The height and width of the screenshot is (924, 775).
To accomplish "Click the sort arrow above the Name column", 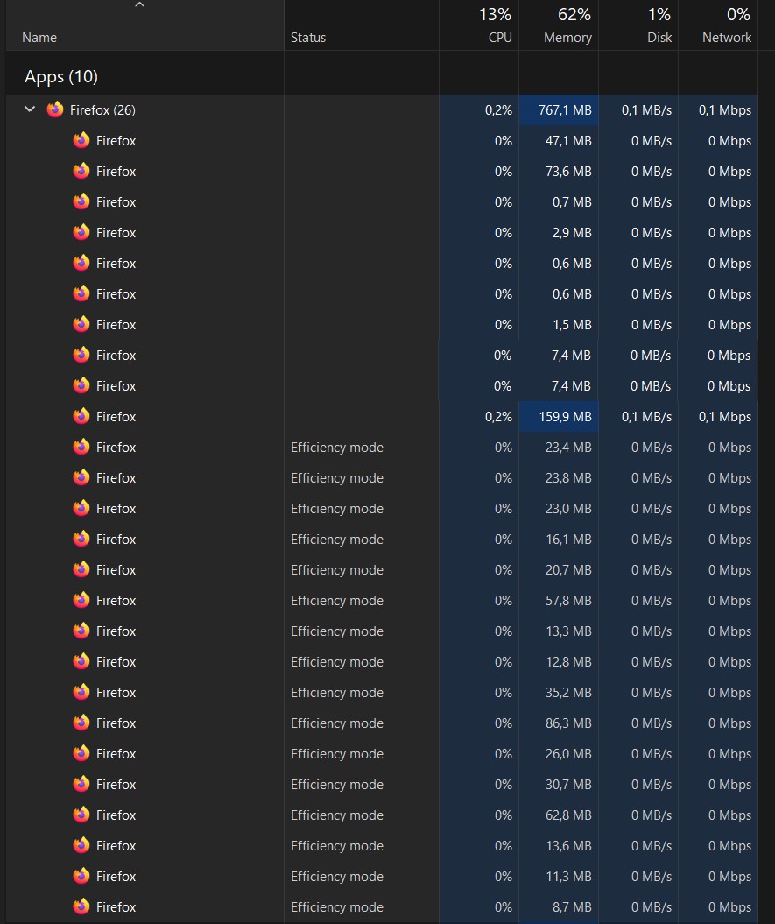I will pos(139,6).
